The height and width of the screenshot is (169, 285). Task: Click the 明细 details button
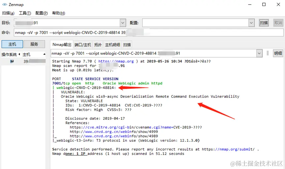[x=278, y=53]
